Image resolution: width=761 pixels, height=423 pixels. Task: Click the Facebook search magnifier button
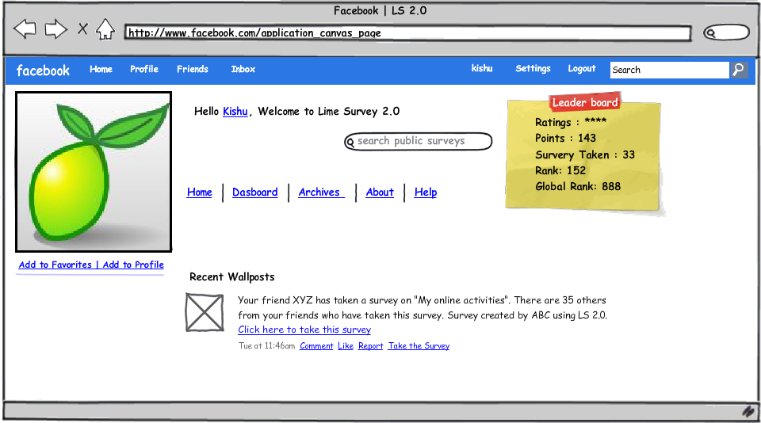[x=738, y=70]
